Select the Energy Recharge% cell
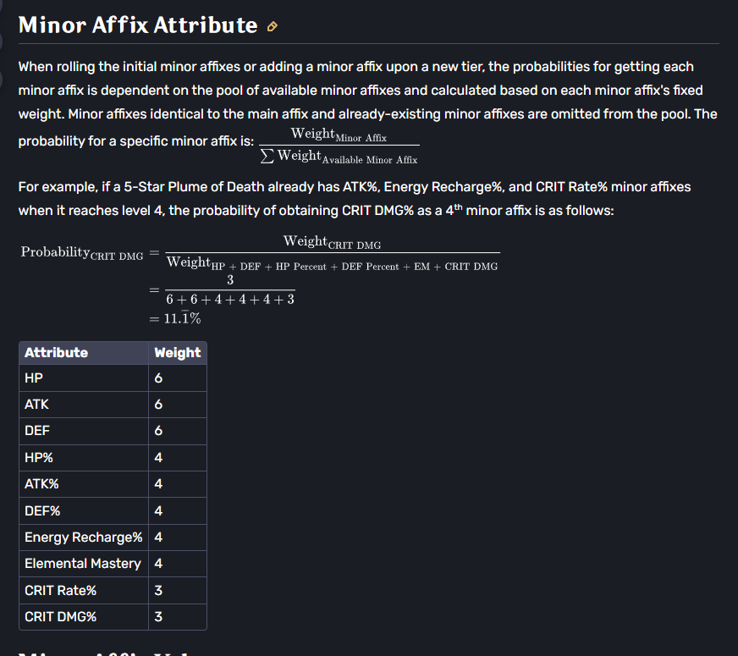Image resolution: width=738 pixels, height=656 pixels. [83, 537]
